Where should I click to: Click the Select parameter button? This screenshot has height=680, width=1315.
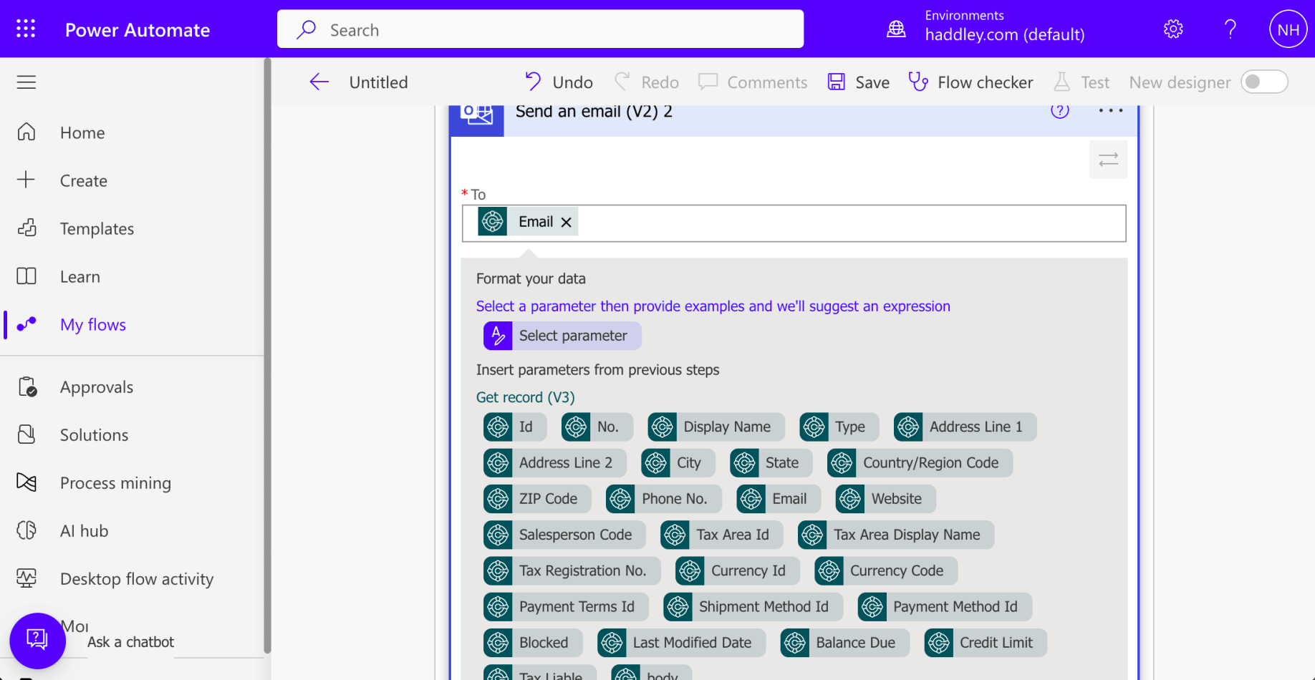pos(562,336)
